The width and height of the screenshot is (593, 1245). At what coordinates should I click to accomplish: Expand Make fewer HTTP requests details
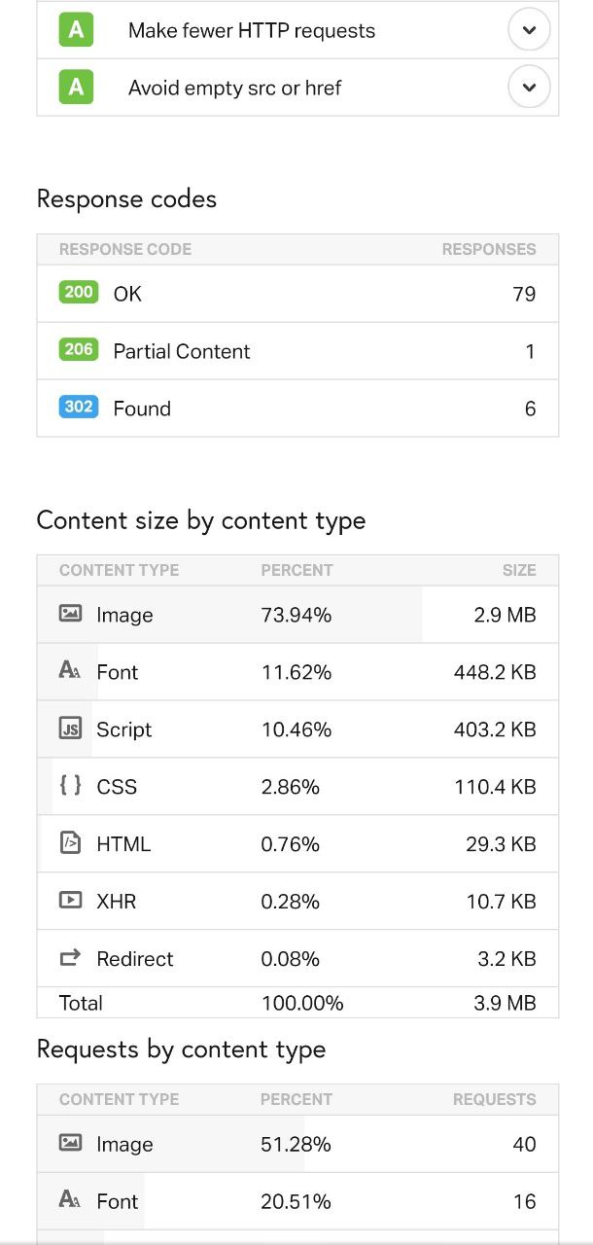tap(529, 30)
